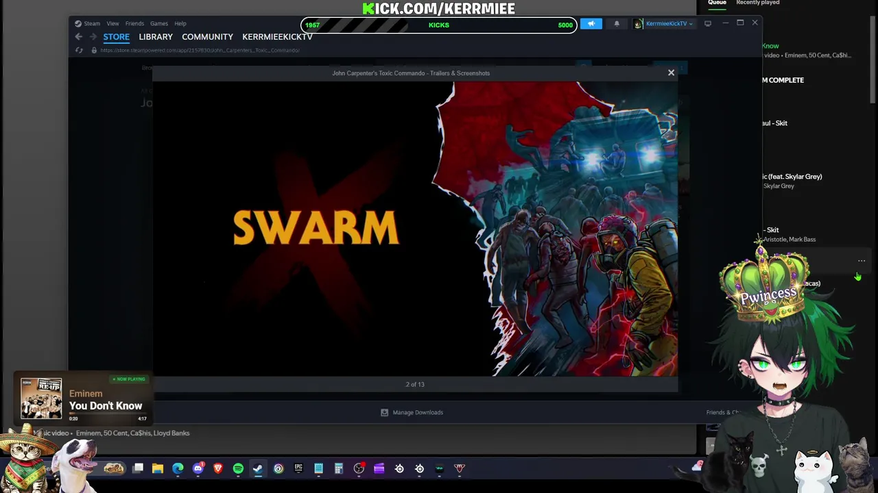Open the purple clapperboard taskbar app
The height and width of the screenshot is (493, 878).
coord(379,468)
